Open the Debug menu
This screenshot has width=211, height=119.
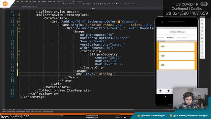click(26, 1)
